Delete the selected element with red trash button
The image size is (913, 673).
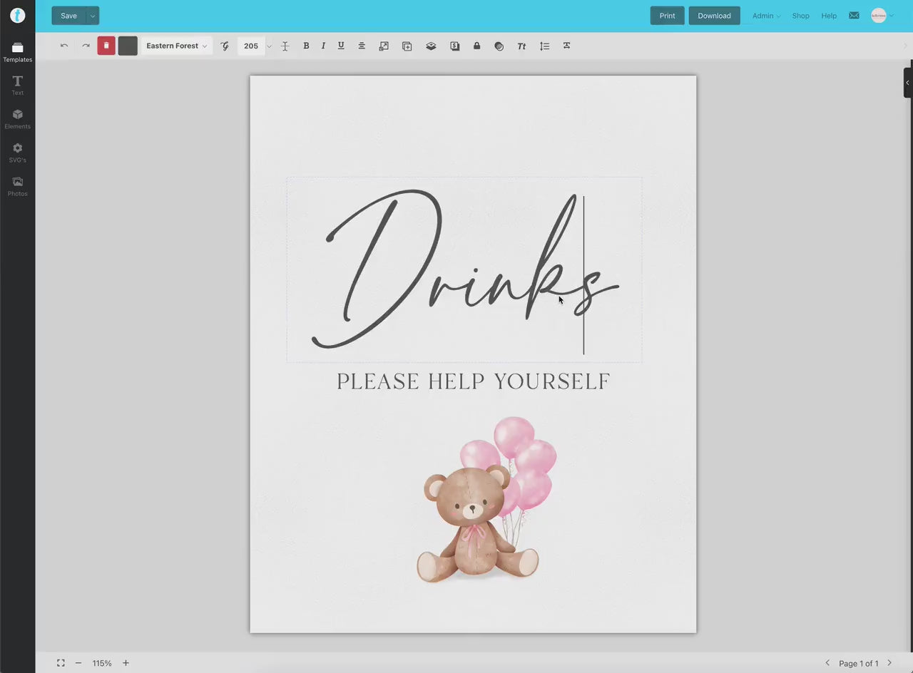[x=106, y=46]
